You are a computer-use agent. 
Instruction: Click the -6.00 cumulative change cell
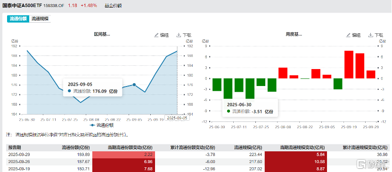210,162
